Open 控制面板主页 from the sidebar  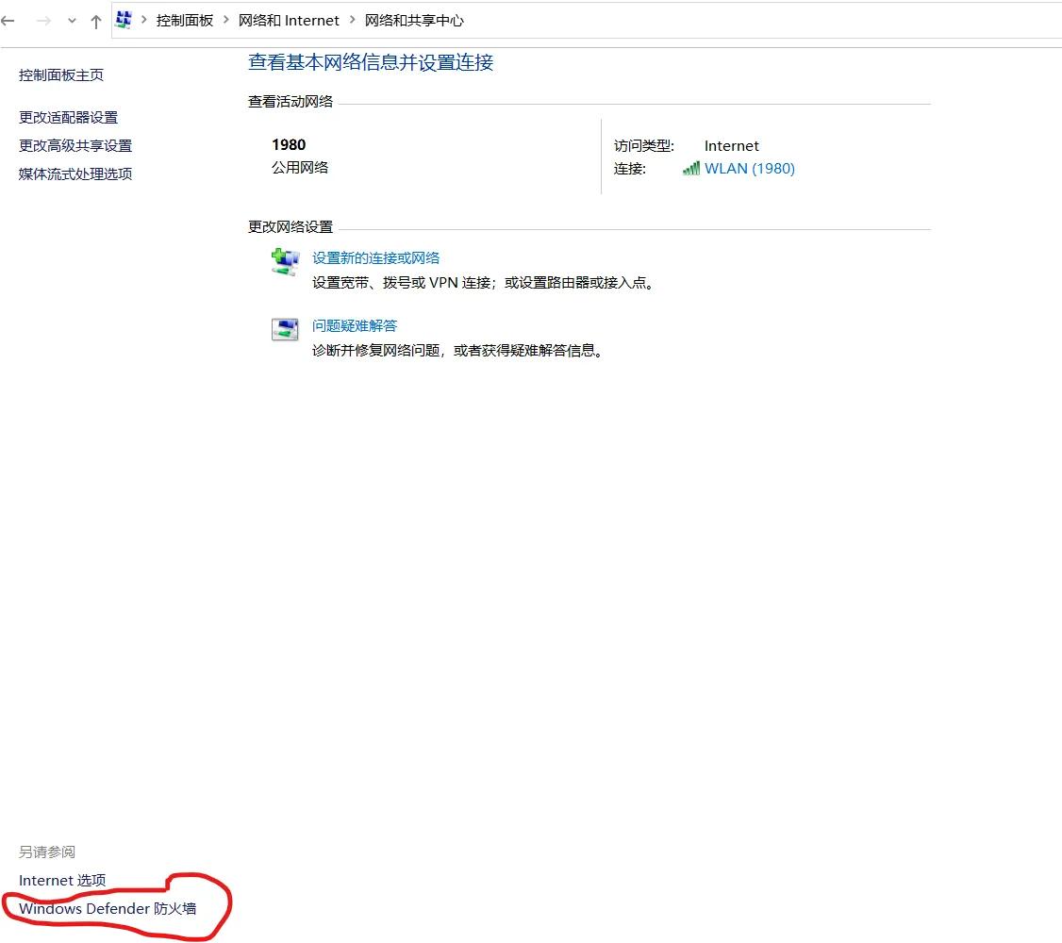coord(61,75)
